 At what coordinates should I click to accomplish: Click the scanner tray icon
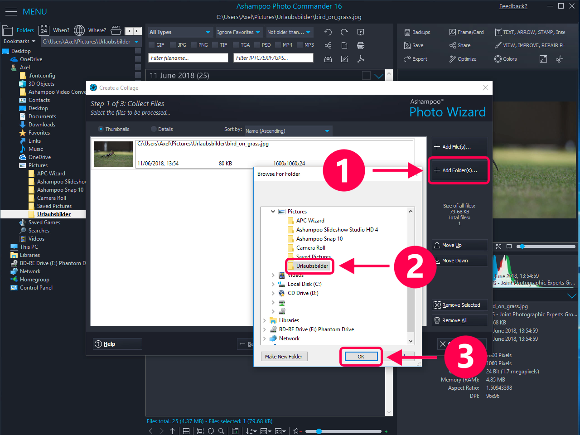pos(328,59)
